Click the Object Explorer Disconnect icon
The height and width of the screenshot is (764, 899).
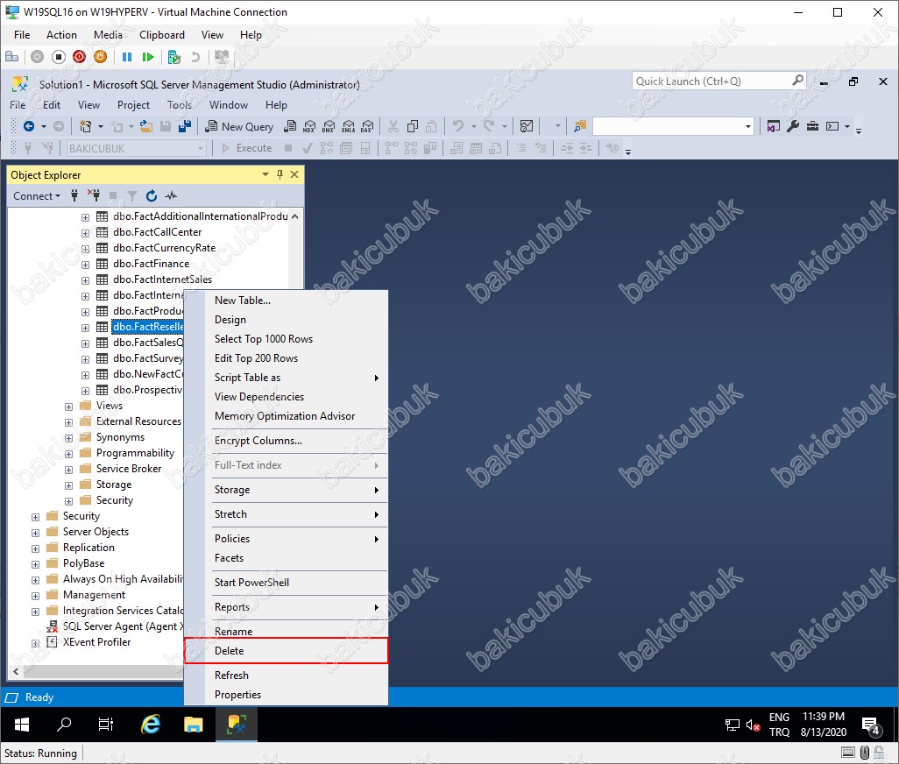(x=94, y=196)
